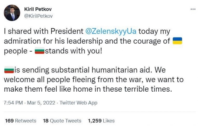
Task: Click the 7:54 PM time
Action: (x=13, y=103)
